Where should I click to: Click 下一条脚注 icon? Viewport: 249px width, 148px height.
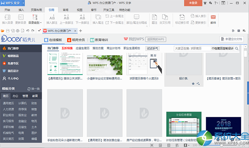(x=82, y=17)
